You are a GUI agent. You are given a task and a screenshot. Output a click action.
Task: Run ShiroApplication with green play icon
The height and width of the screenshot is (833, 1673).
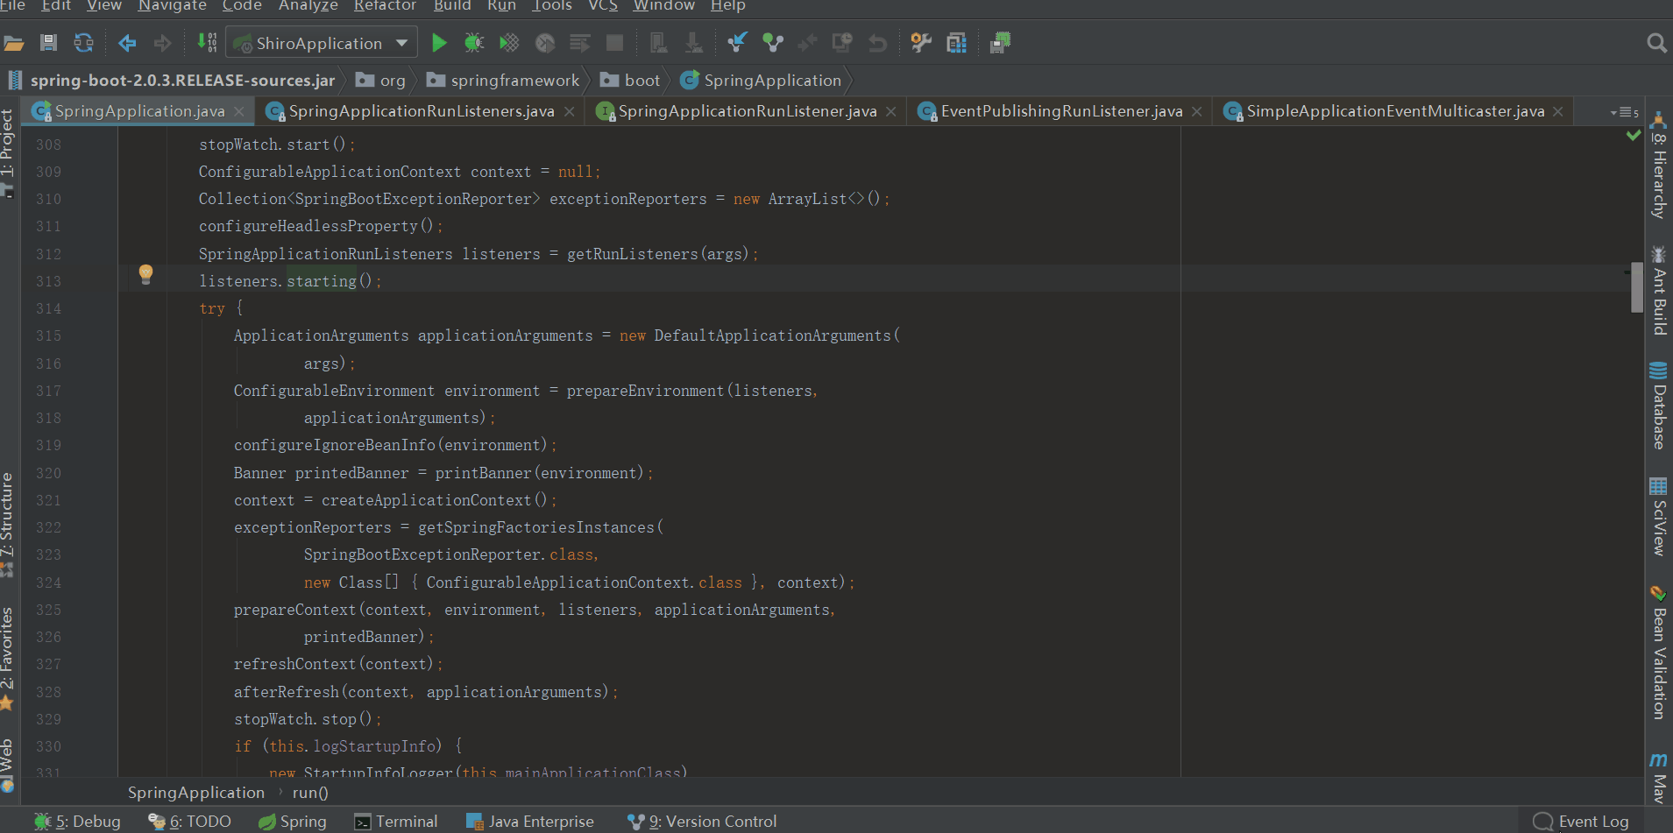tap(439, 43)
